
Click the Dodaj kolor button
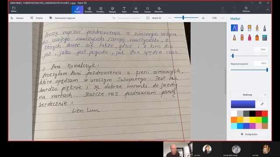coord(249,134)
